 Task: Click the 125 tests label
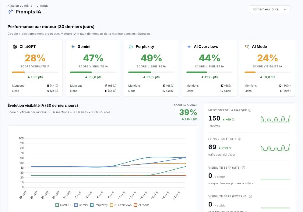coord(214,126)
